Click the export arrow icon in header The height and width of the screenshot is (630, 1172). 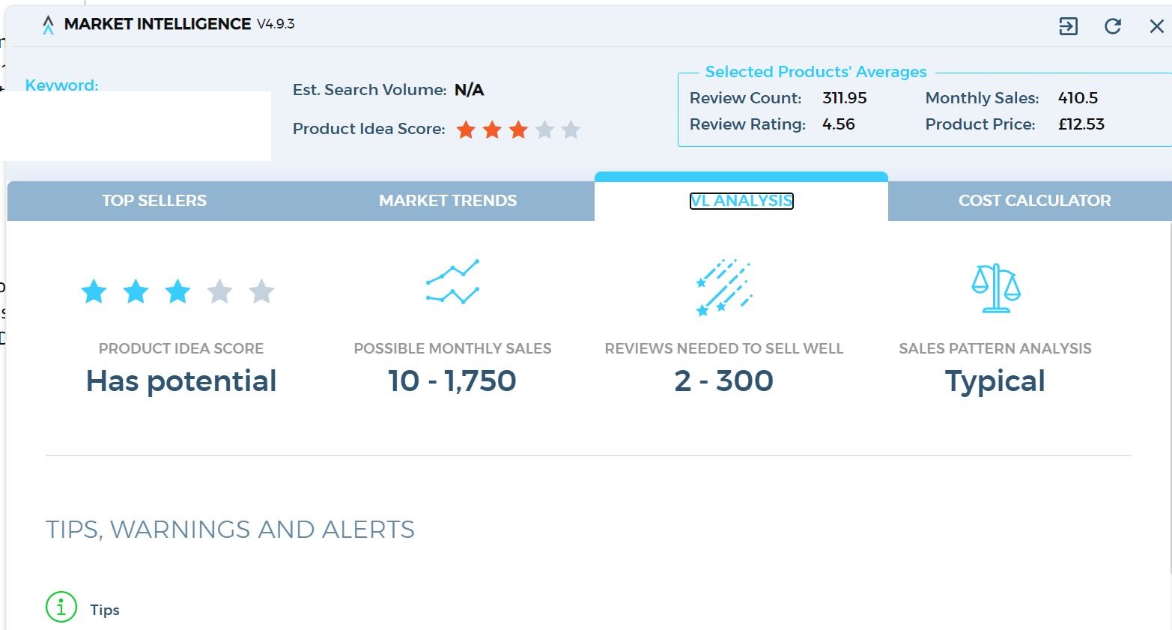1068,27
